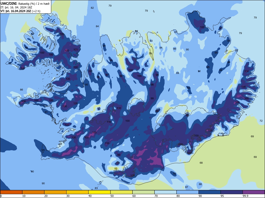Click the 60–70 pale green legend swatch

pyautogui.click(x=143, y=192)
